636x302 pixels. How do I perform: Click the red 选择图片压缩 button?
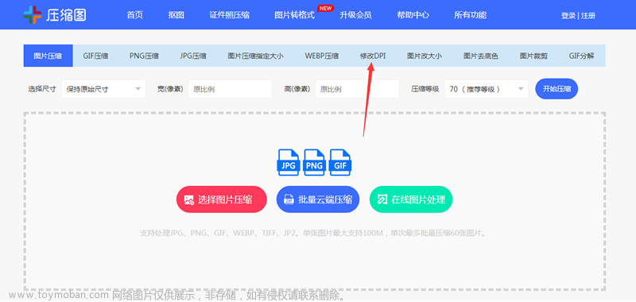point(222,199)
